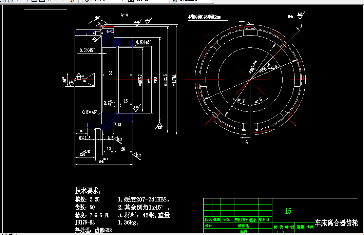
Task: Click the blue text style icon beside Standard
Action: coord(174,1)
